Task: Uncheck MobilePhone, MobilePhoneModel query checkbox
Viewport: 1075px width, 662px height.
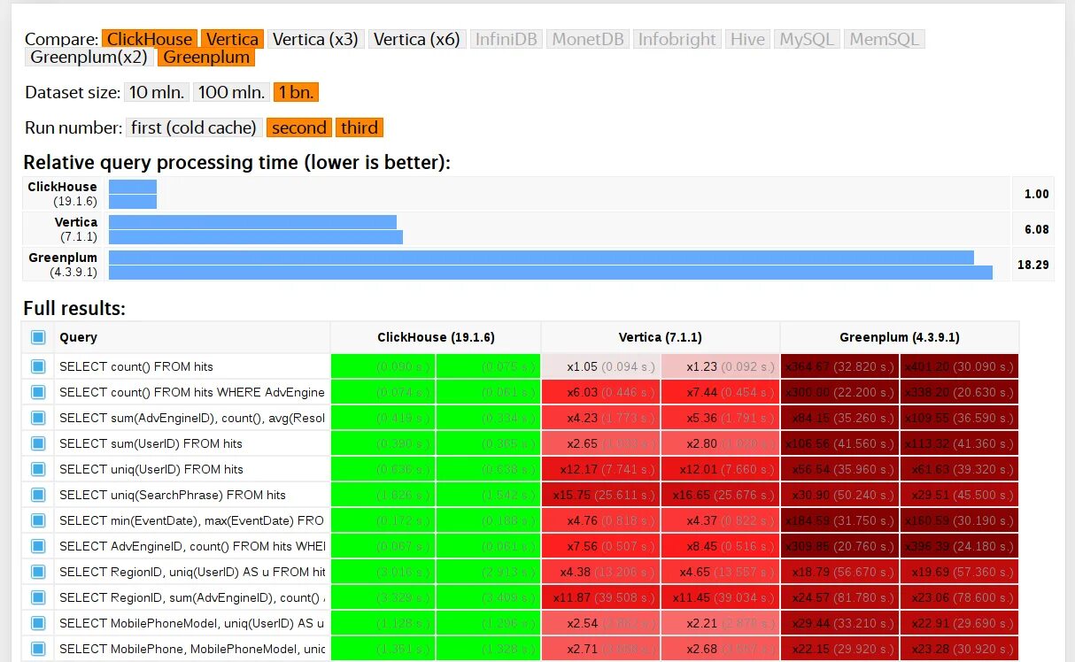Action: click(38, 649)
